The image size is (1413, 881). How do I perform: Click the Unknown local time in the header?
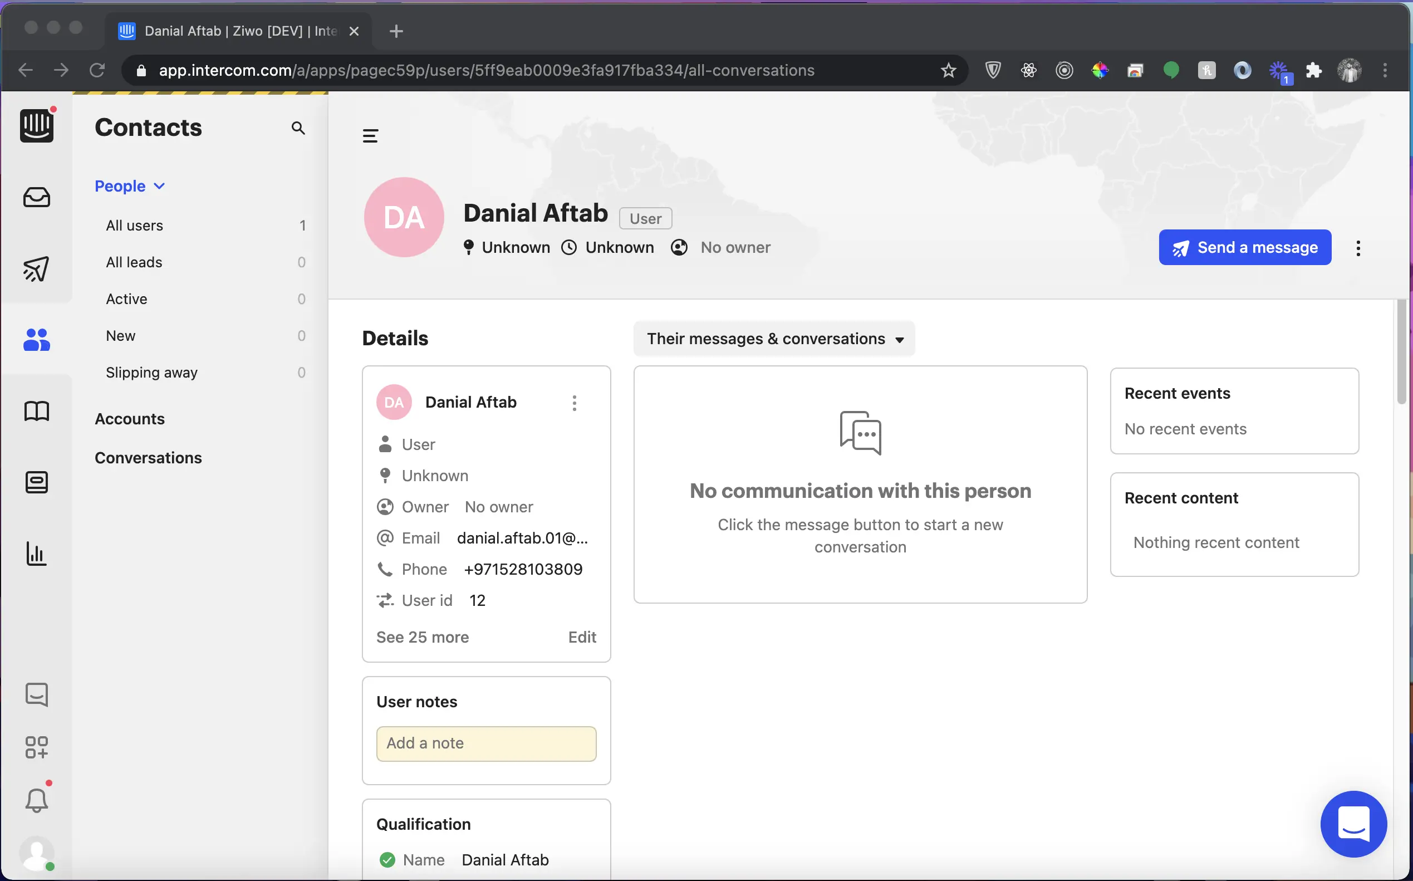click(619, 248)
